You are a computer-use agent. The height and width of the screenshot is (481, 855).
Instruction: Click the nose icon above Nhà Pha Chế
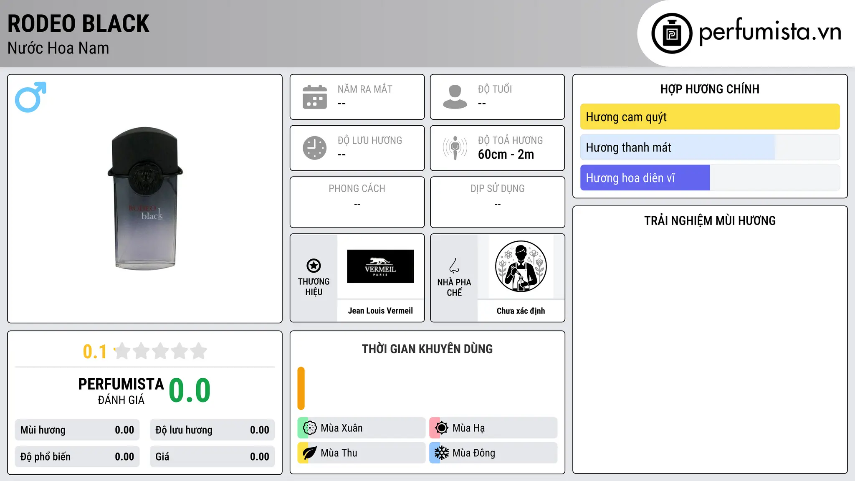tap(454, 266)
